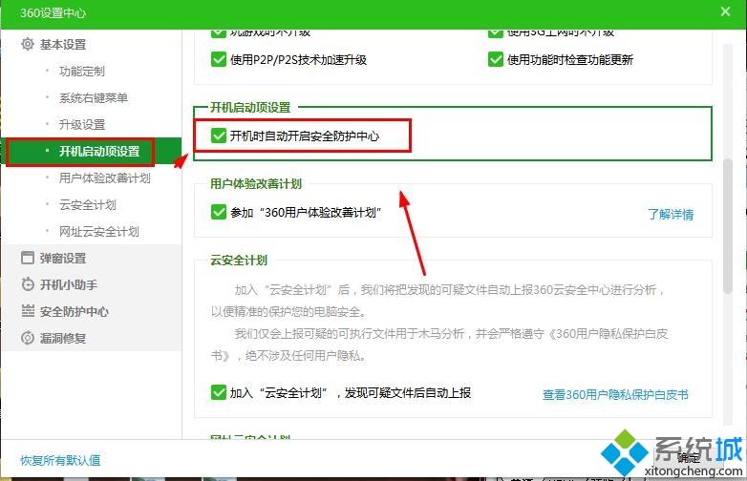Open 系统右键菜单 settings section

tap(94, 98)
